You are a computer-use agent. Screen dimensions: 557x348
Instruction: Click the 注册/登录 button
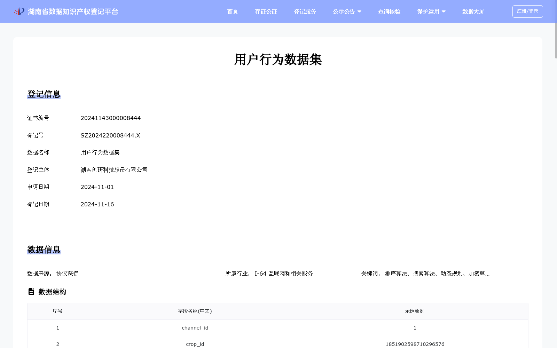click(x=527, y=11)
